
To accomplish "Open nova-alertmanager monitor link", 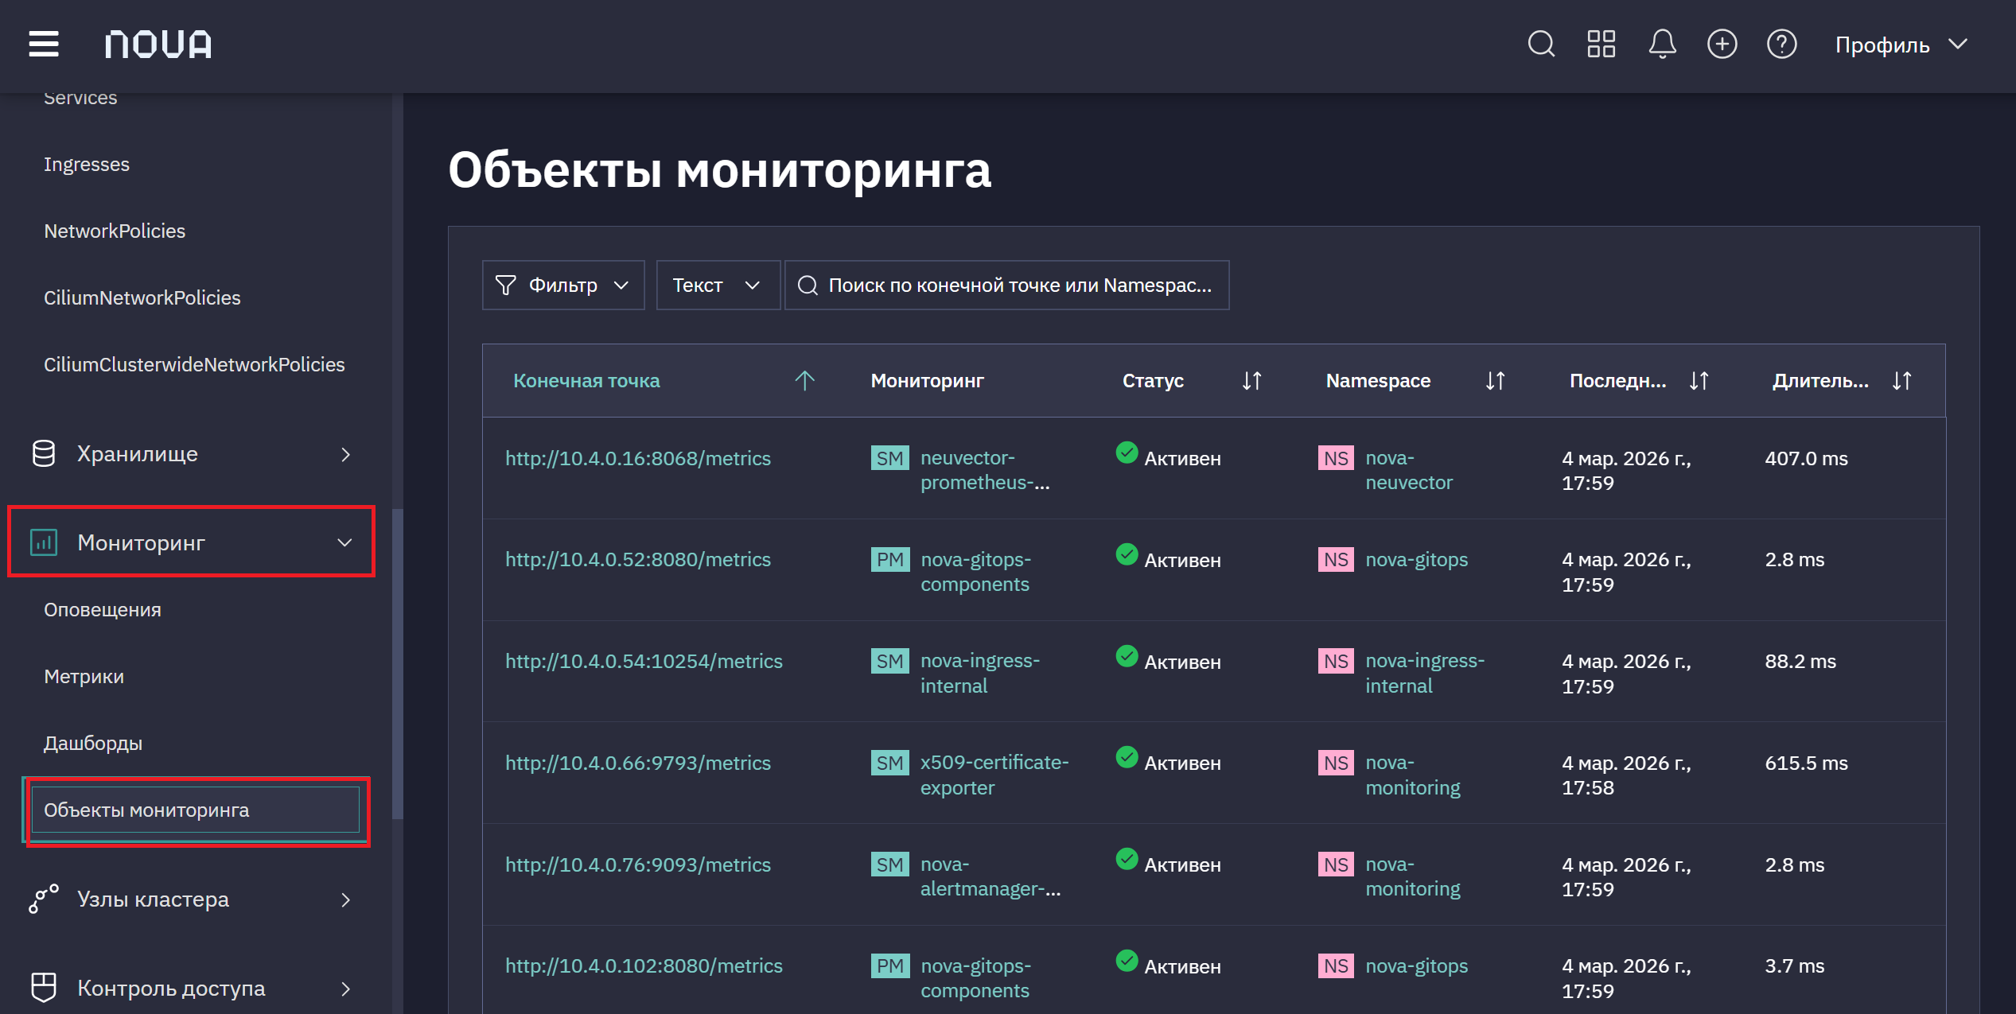I will click(x=990, y=876).
